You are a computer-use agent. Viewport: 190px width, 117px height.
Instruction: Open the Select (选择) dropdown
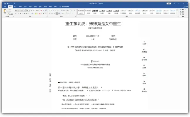[182, 14]
